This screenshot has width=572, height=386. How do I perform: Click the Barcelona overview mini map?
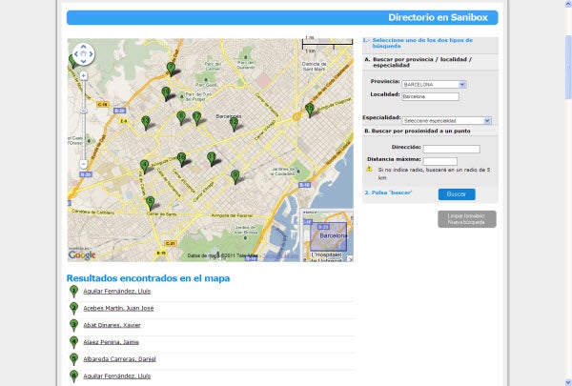327,235
